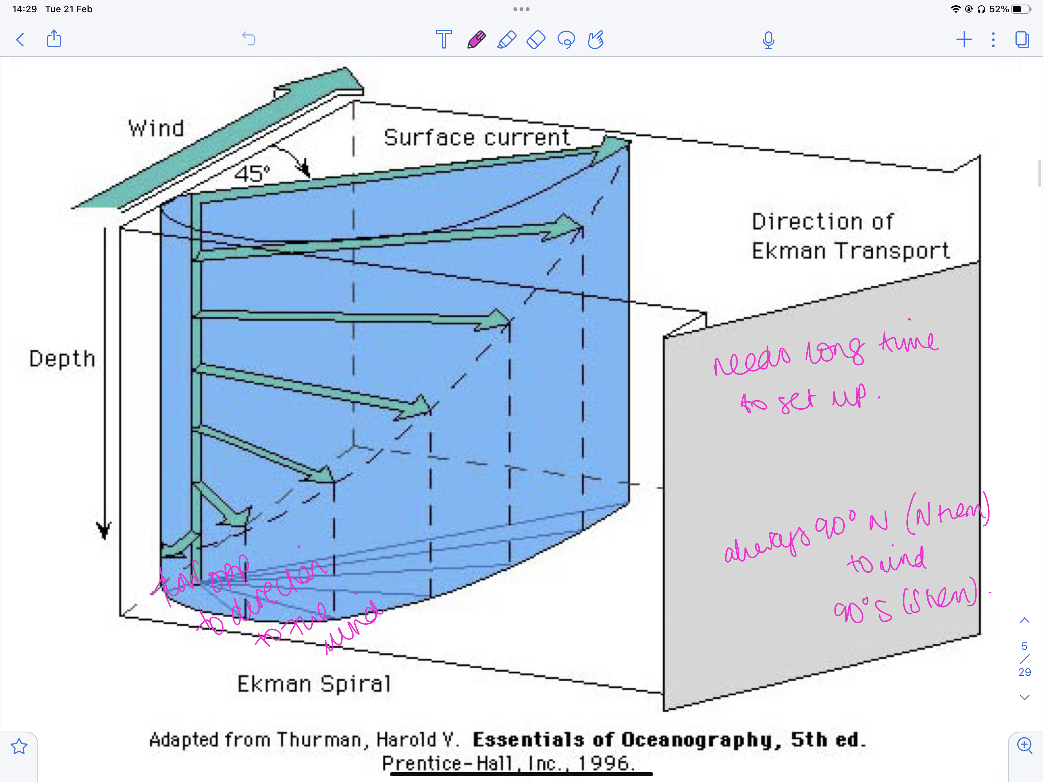1043x782 pixels.
Task: Go to the previous page with the up chevron
Action: tap(1024, 621)
